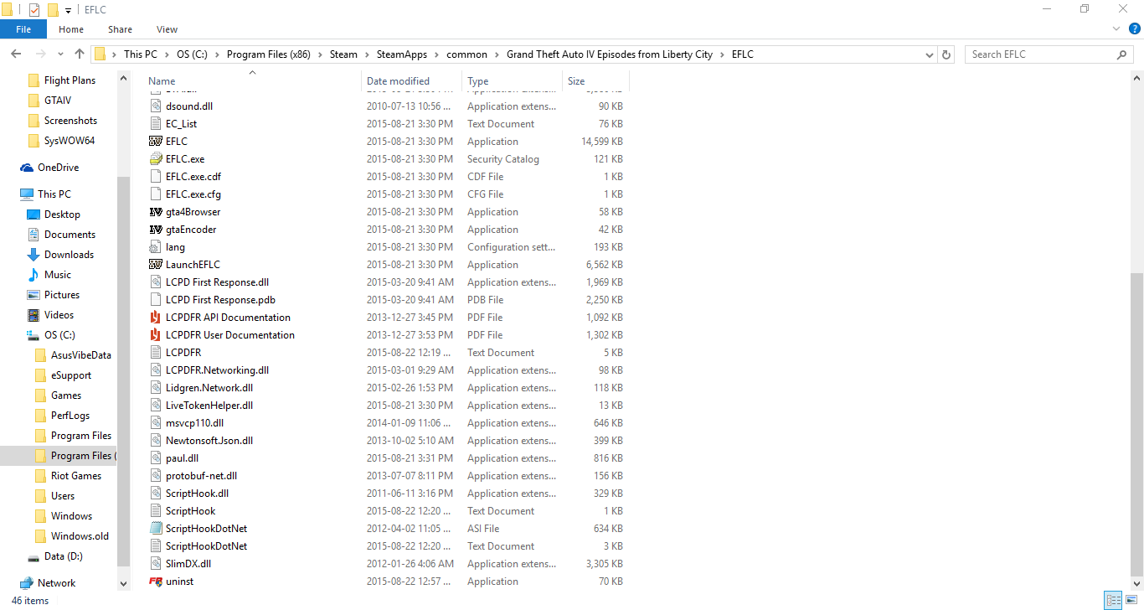Click the Forward navigation arrow
The width and height of the screenshot is (1144, 610).
pyautogui.click(x=41, y=54)
